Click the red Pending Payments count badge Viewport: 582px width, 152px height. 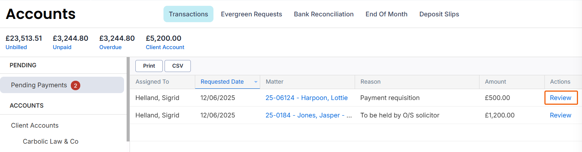pyautogui.click(x=76, y=85)
